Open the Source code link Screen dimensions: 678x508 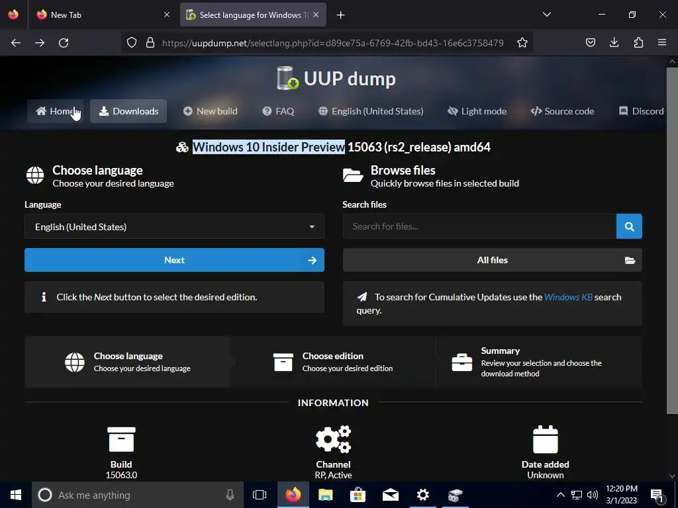click(562, 111)
